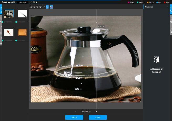Click the Smartcoop AI logo
Image resolution: width=172 pixels, height=121 pixels.
(8, 2)
